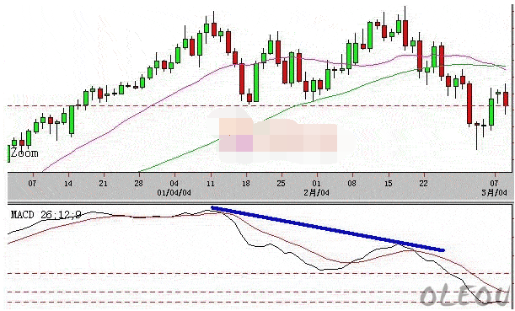515x311 pixels.
Task: Click the 3月/04 month marker
Action: pos(494,192)
